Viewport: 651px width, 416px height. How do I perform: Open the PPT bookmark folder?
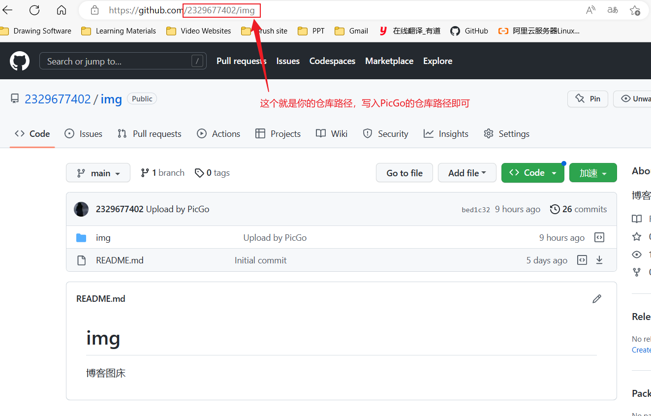[311, 31]
